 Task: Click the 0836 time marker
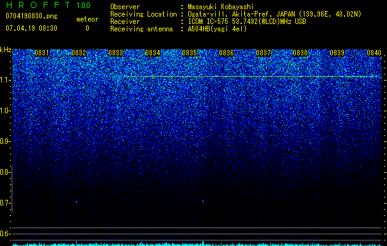[x=226, y=53]
